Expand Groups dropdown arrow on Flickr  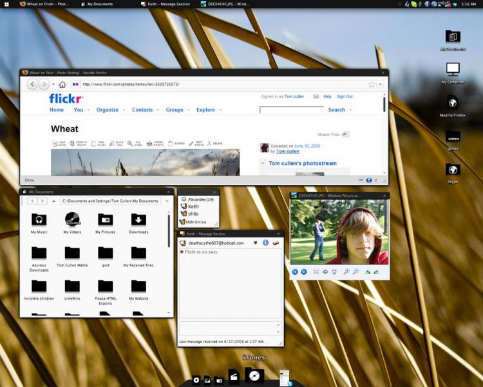(188, 110)
